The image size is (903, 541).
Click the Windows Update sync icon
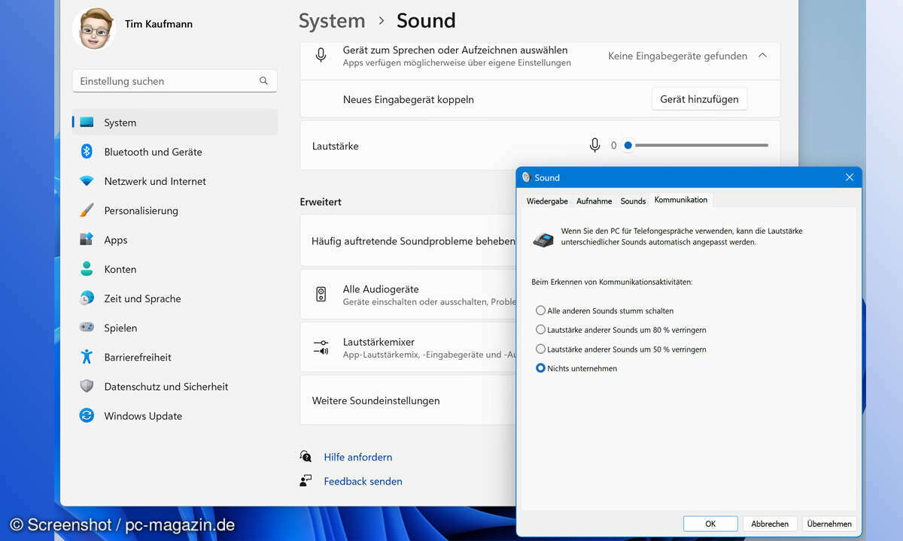tap(87, 416)
